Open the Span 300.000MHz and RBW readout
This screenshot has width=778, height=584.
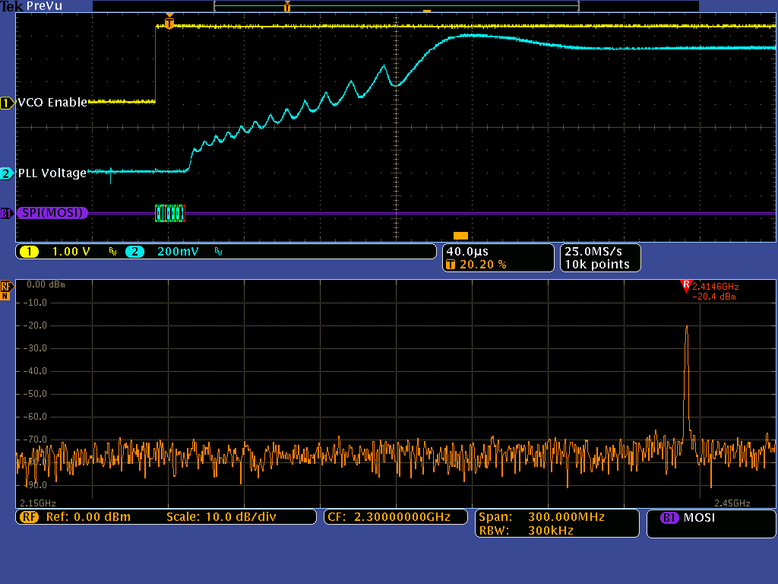click(x=557, y=524)
